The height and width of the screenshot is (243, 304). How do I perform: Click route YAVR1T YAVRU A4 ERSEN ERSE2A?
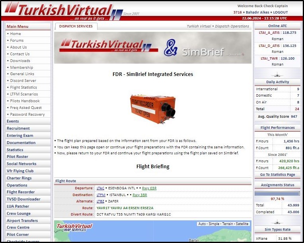[125, 208]
